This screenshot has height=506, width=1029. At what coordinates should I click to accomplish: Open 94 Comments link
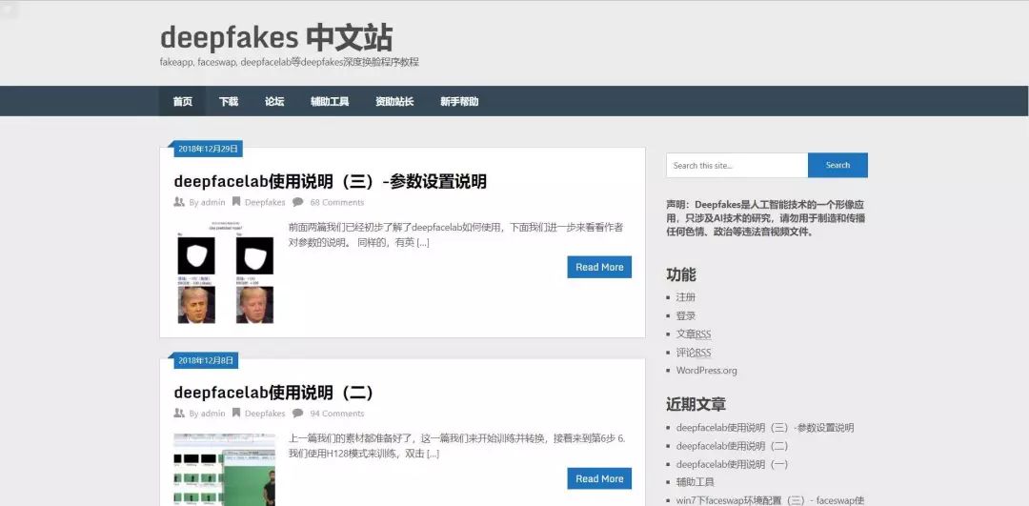(336, 414)
